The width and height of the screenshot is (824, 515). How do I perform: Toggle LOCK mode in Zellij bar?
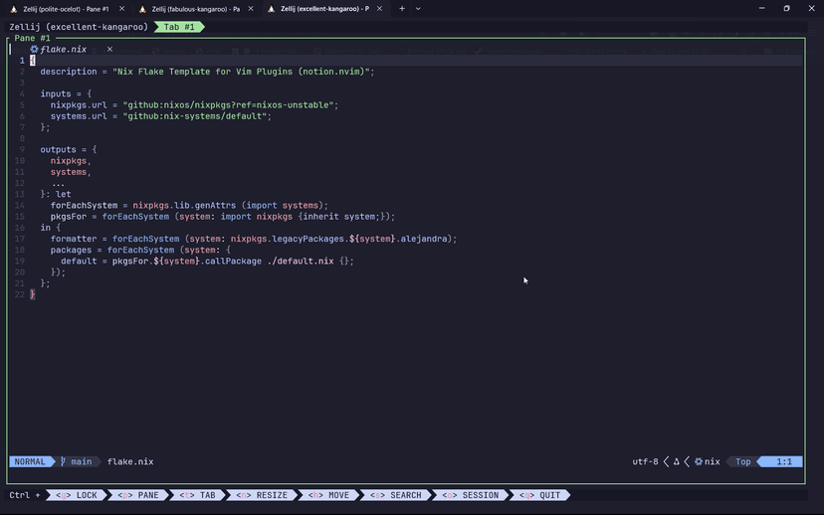pyautogui.click(x=78, y=495)
